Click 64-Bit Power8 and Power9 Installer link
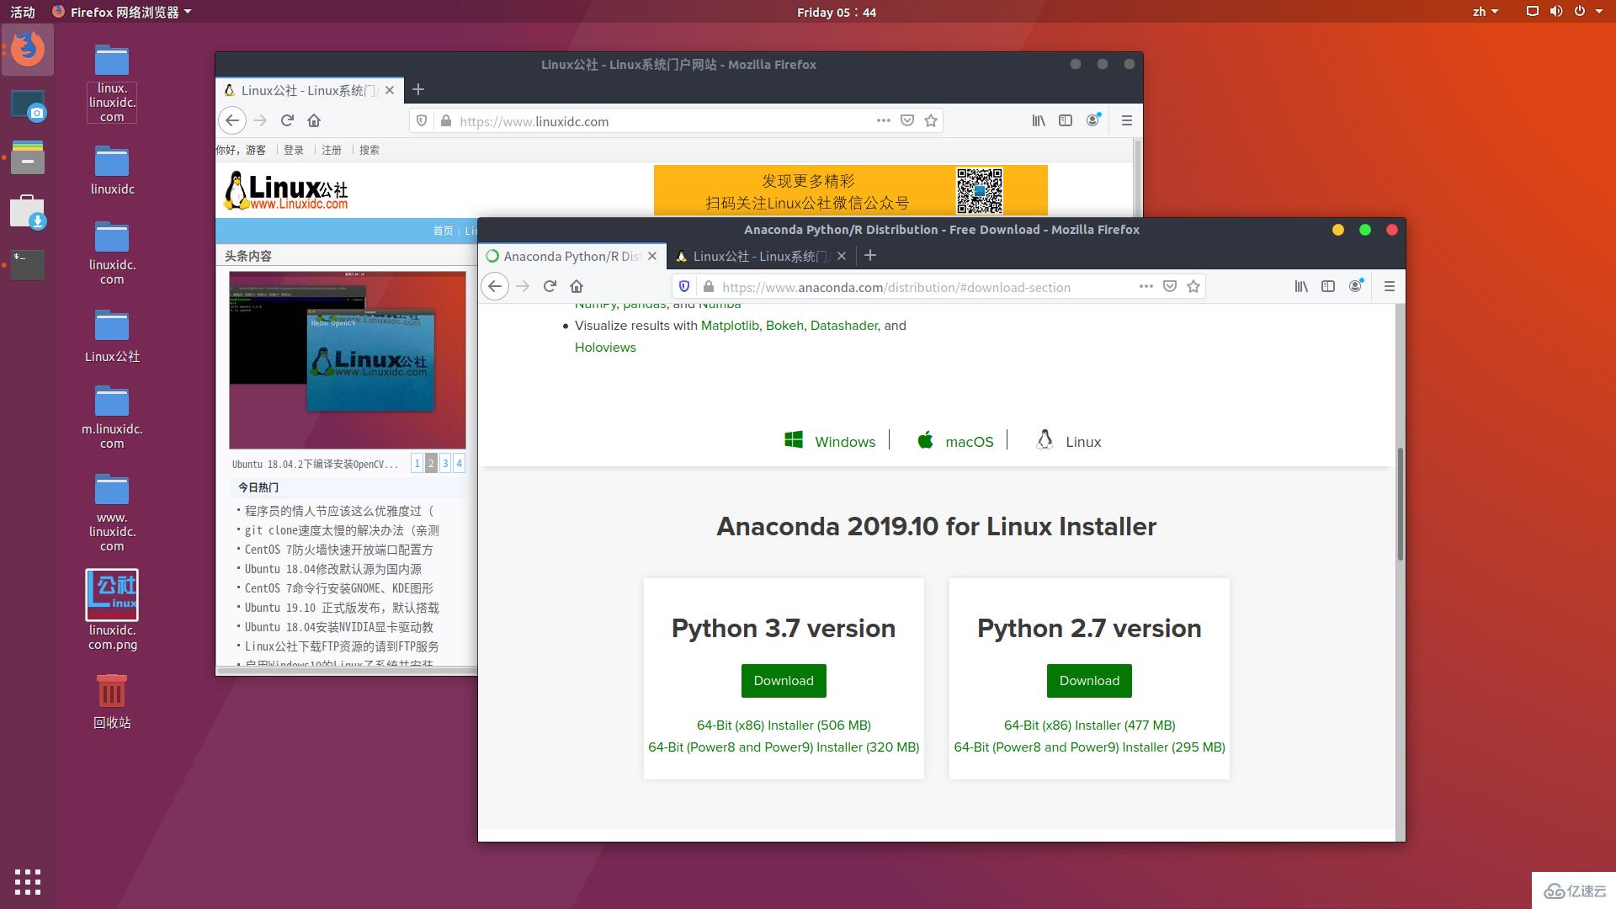 [x=783, y=746]
